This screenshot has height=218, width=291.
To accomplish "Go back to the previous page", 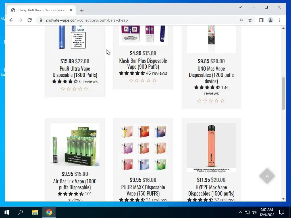I will 11,20.
